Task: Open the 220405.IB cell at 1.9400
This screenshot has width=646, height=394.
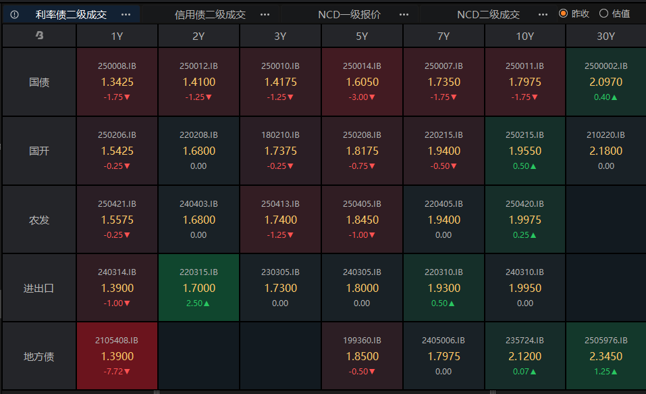Action: (x=443, y=220)
